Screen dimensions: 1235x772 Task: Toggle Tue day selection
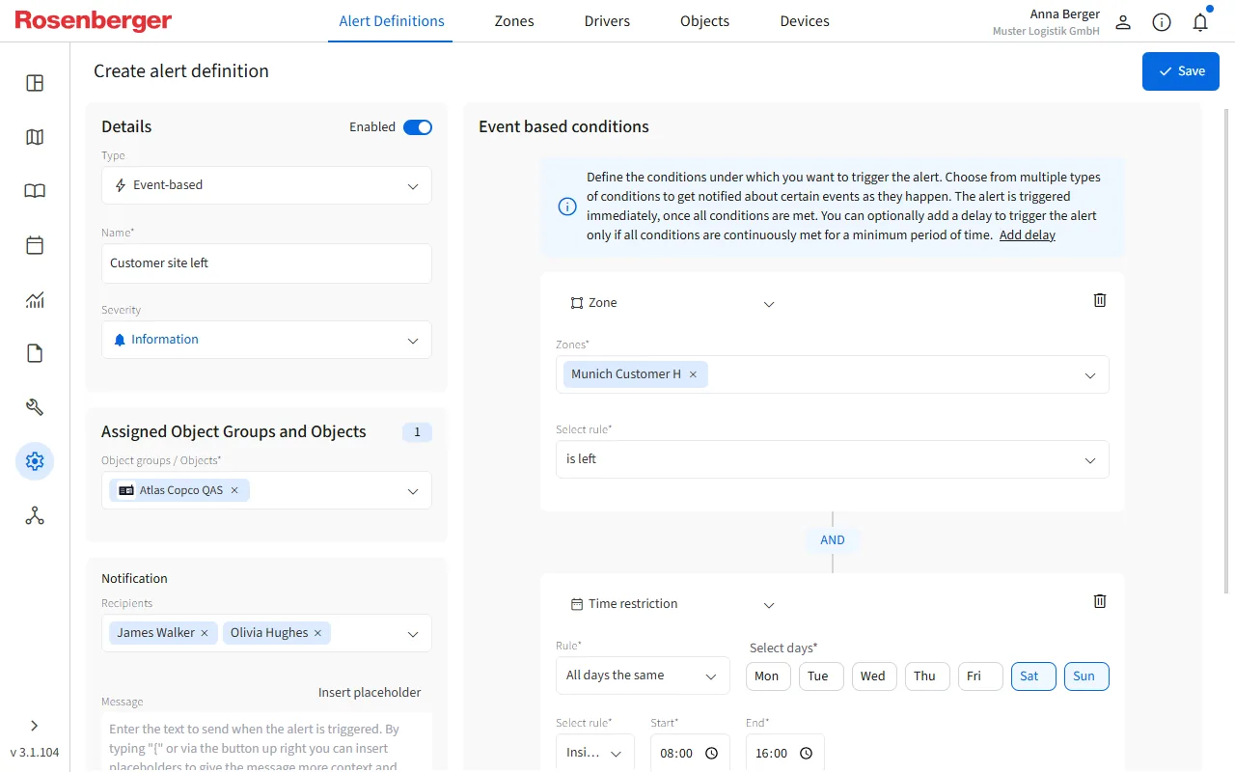click(x=821, y=676)
